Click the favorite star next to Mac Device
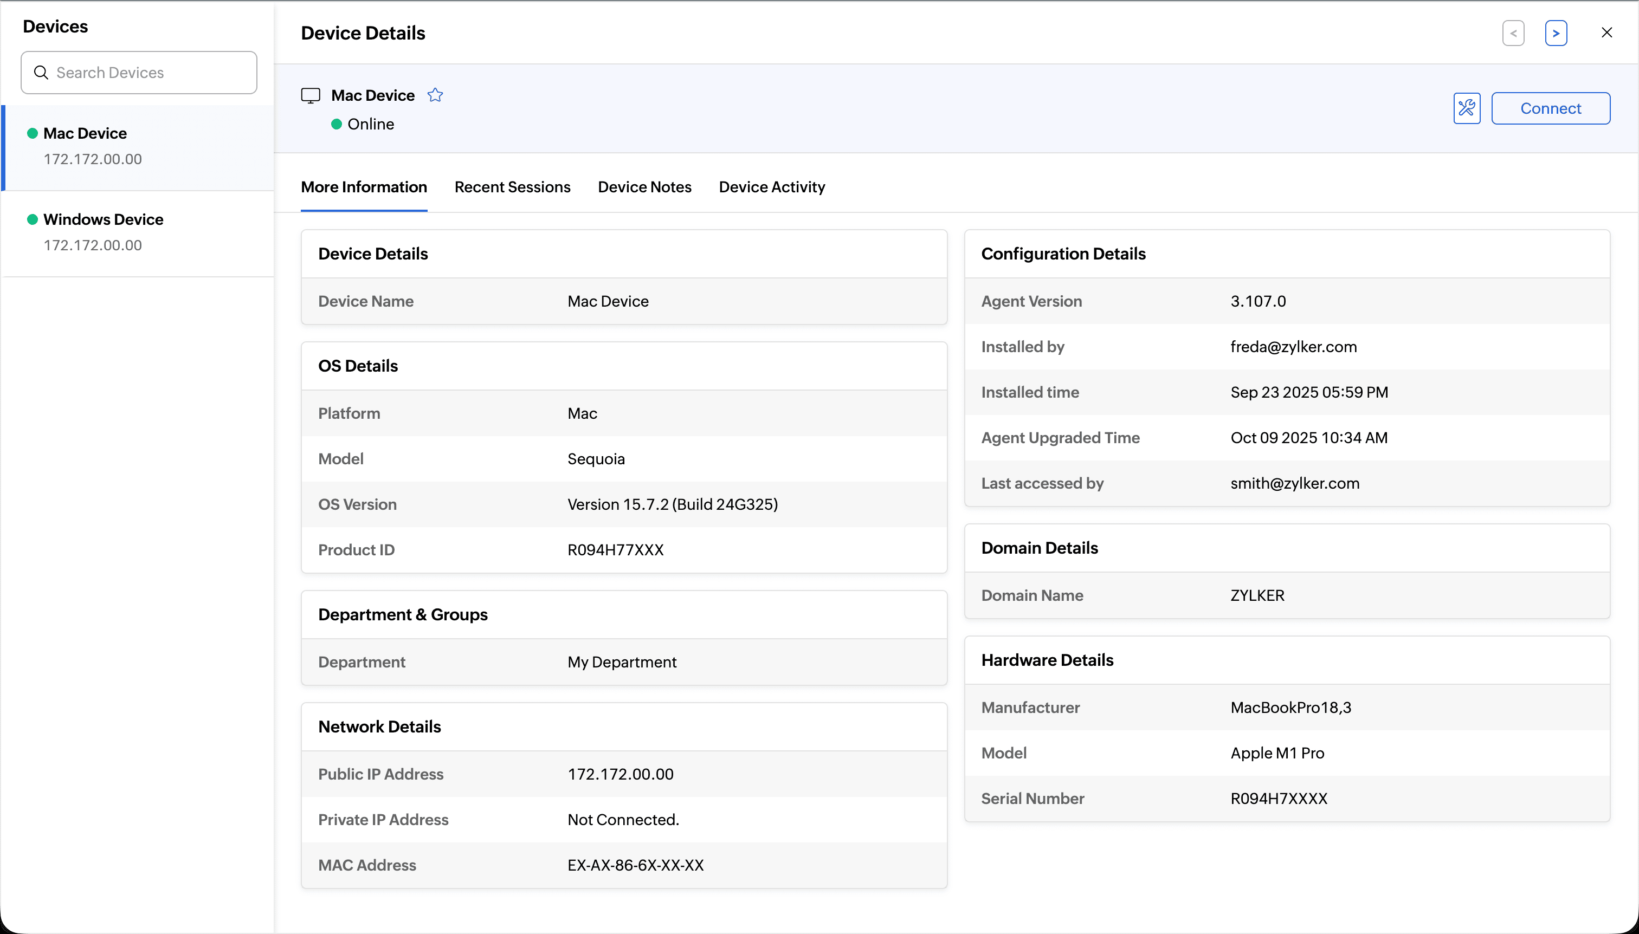Screen dimensions: 1639x934 435,95
